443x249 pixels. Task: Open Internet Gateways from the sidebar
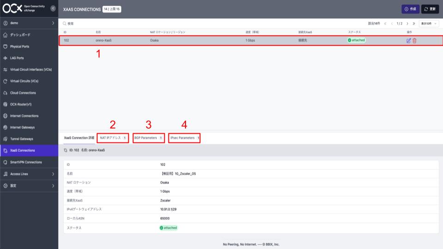(x=22, y=127)
